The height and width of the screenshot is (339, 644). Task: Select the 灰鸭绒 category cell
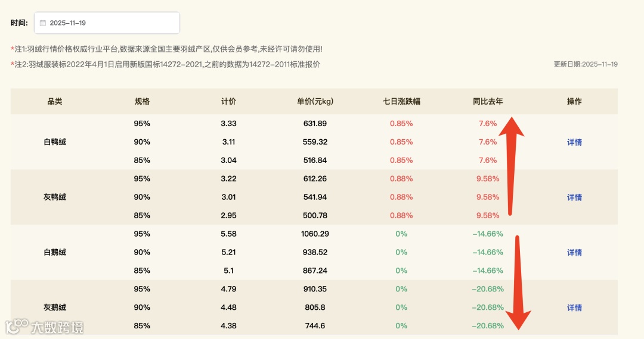click(55, 197)
